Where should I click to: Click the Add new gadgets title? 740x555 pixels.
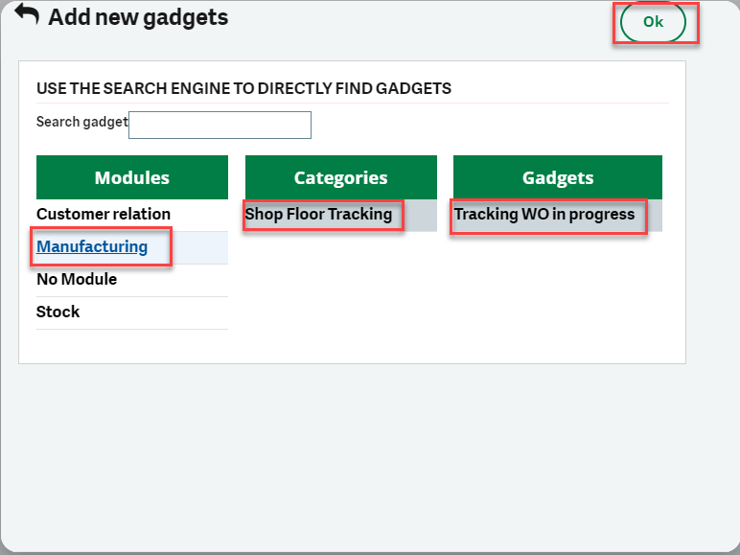pos(138,17)
